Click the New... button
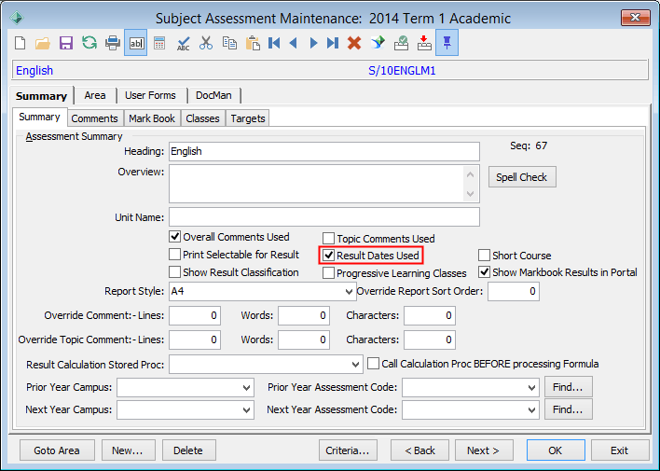This screenshot has height=471, width=660. click(x=128, y=450)
